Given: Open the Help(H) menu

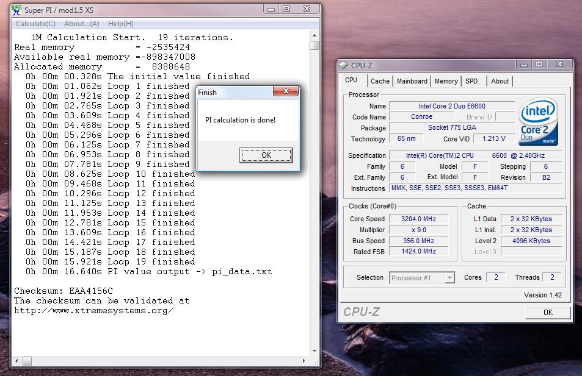Looking at the screenshot, I should (x=121, y=24).
